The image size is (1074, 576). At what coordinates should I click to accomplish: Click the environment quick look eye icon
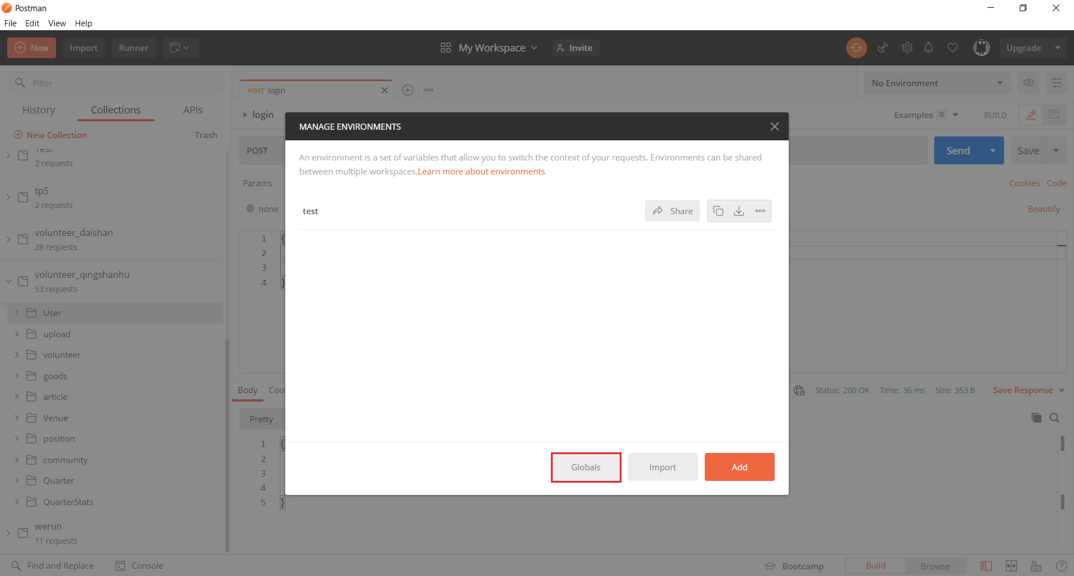tap(1029, 83)
